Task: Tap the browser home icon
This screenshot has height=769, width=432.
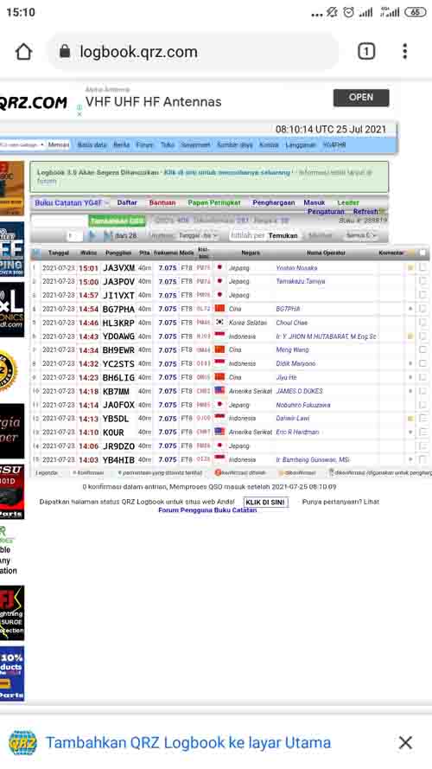Action: pos(23,52)
